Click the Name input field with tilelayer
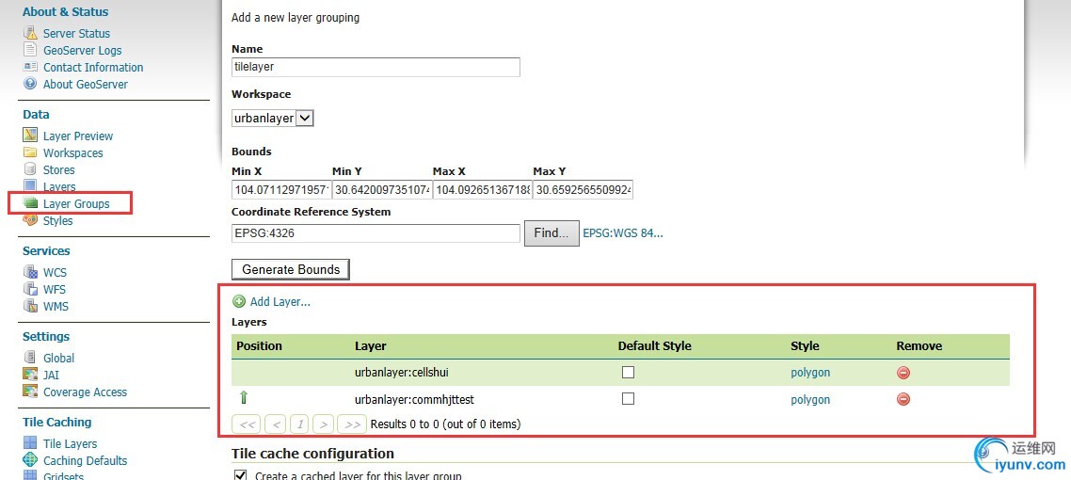This screenshot has height=480, width=1071. click(x=376, y=68)
